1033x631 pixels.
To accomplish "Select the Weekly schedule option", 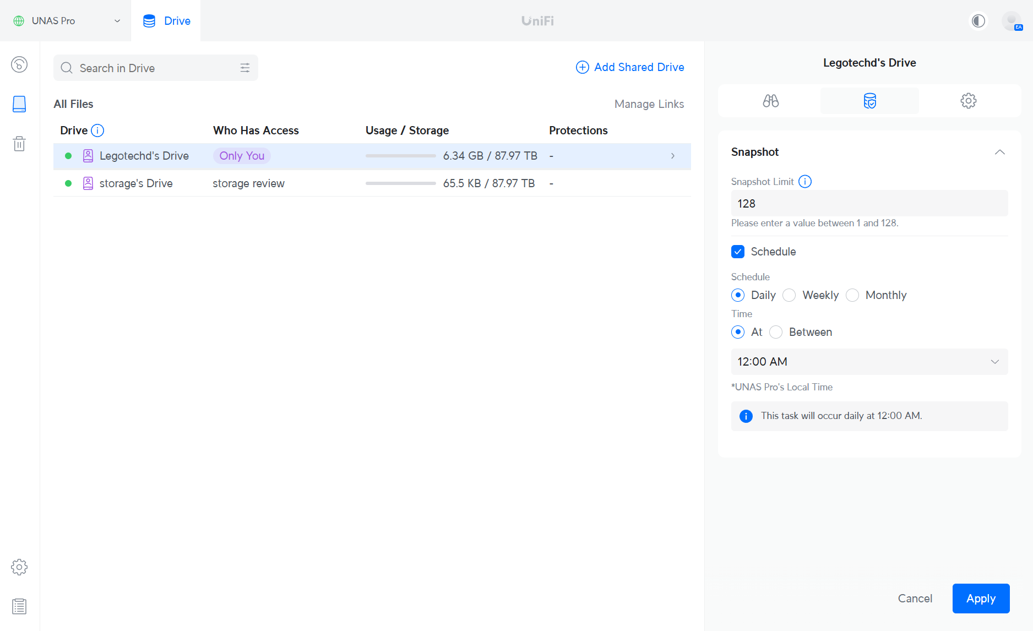I will pos(789,295).
